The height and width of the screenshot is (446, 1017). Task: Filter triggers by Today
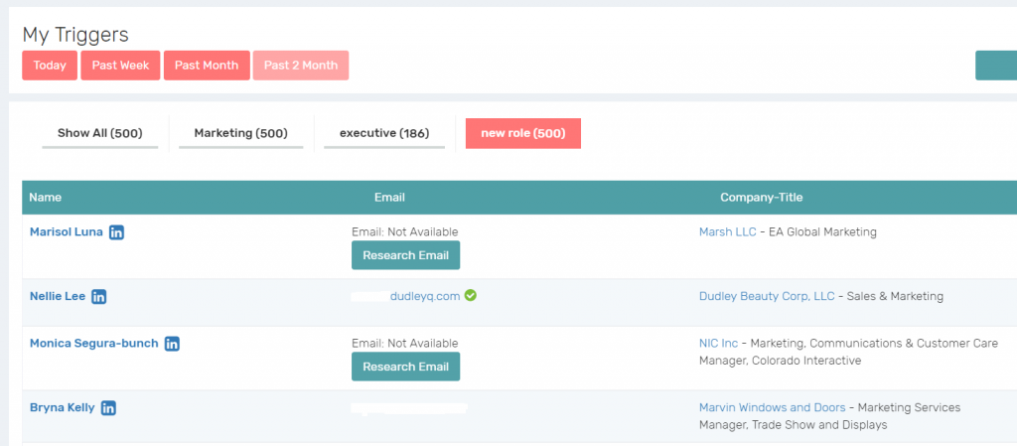click(x=50, y=66)
